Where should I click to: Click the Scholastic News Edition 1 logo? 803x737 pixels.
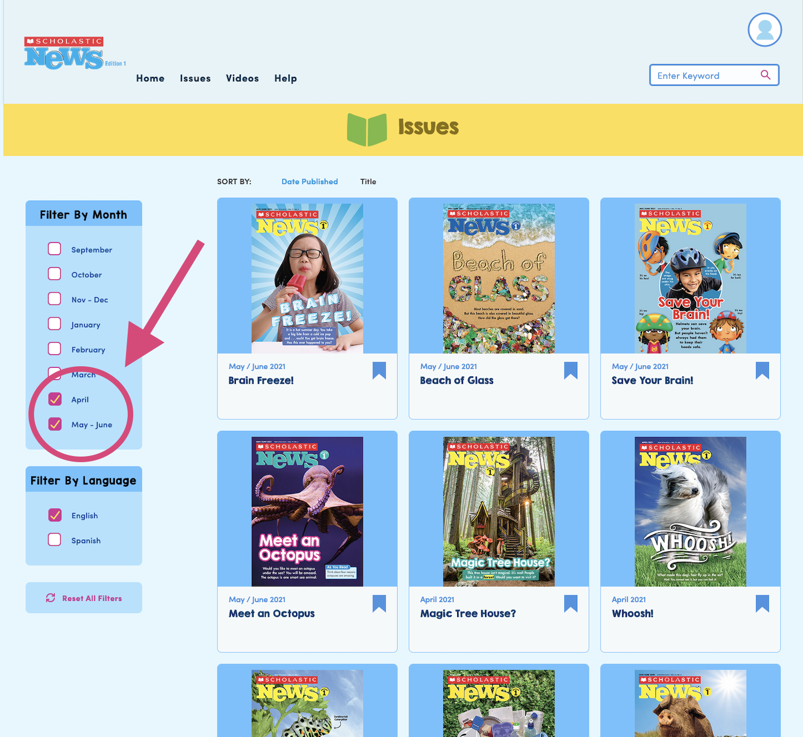pos(75,53)
